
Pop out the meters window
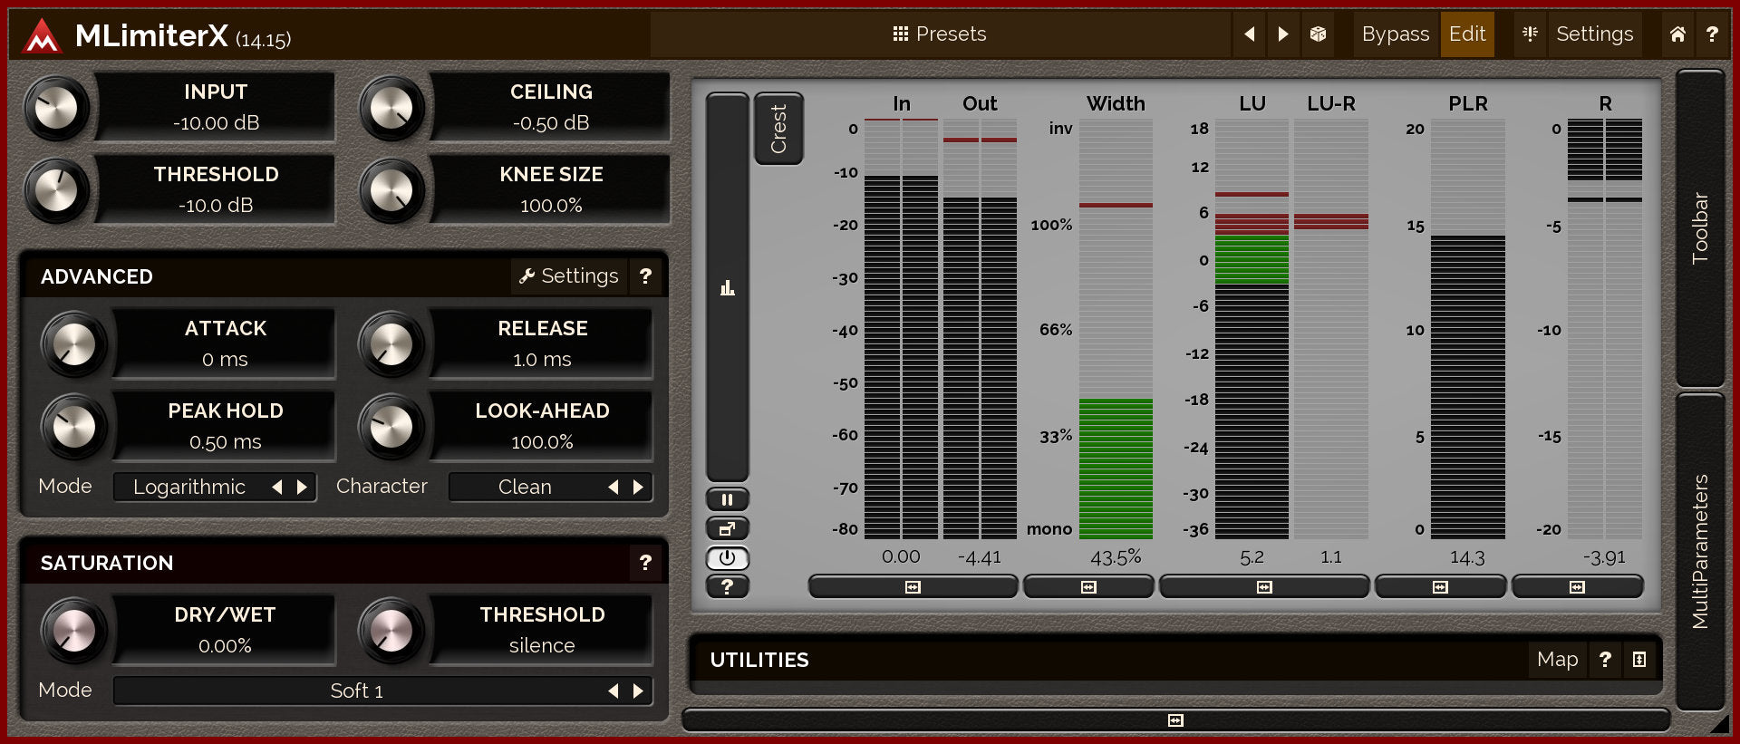727,528
